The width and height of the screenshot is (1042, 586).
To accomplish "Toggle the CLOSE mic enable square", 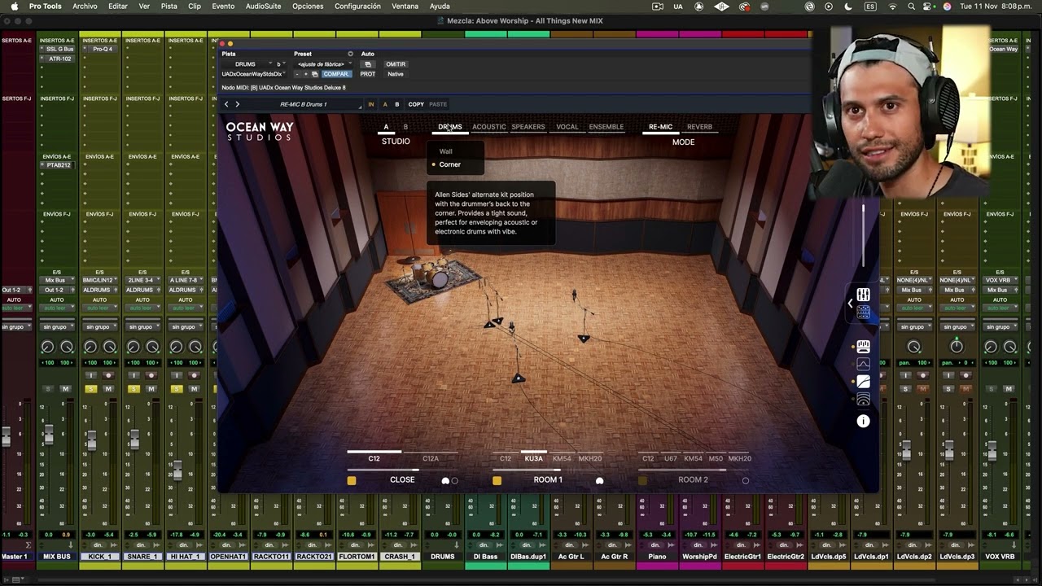I will pos(352,481).
